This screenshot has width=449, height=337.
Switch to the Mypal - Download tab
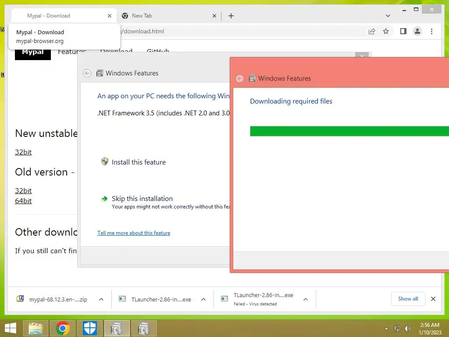point(64,16)
